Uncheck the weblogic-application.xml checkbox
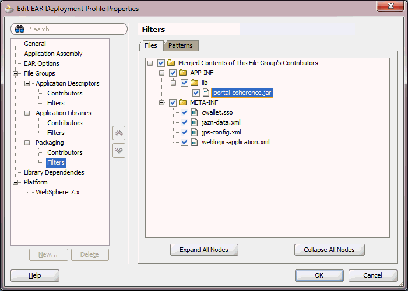Viewport: 408px width, 291px height. coord(185,142)
